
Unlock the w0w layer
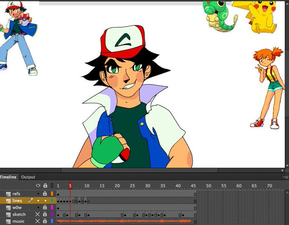click(x=45, y=207)
